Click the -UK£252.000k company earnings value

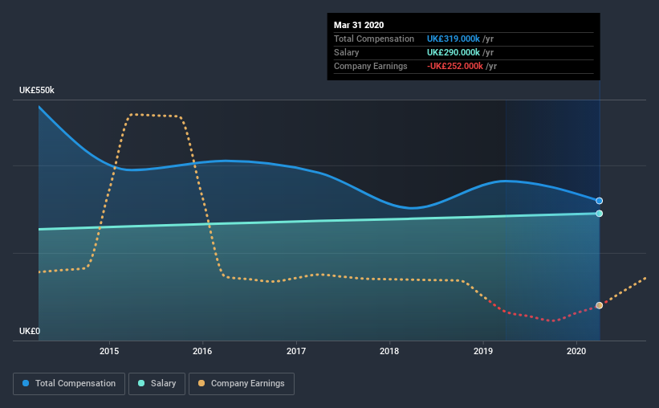pos(455,66)
